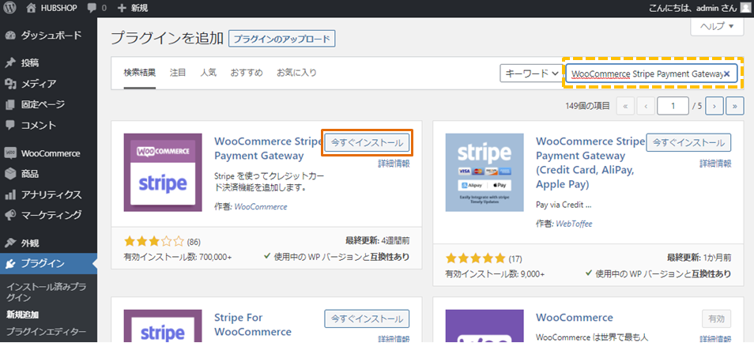Switch to 人気 tab
The height and width of the screenshot is (343, 754).
[x=208, y=73]
